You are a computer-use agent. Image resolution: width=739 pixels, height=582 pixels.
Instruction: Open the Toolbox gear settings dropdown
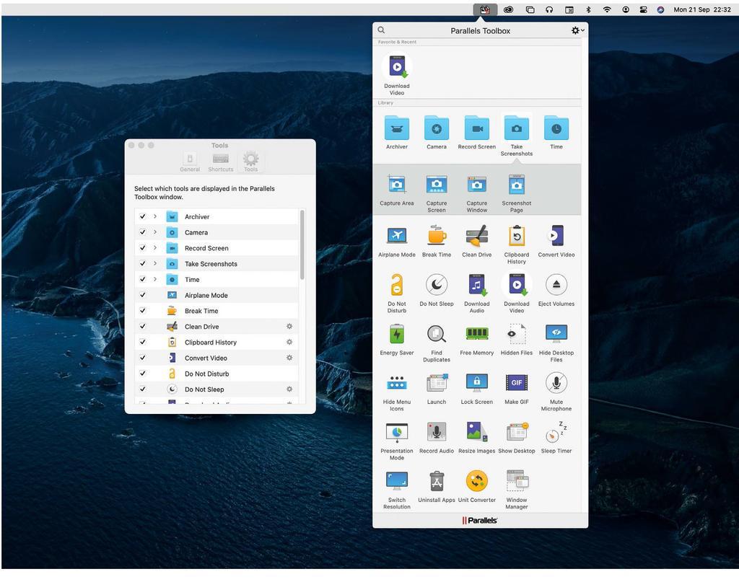pos(578,30)
